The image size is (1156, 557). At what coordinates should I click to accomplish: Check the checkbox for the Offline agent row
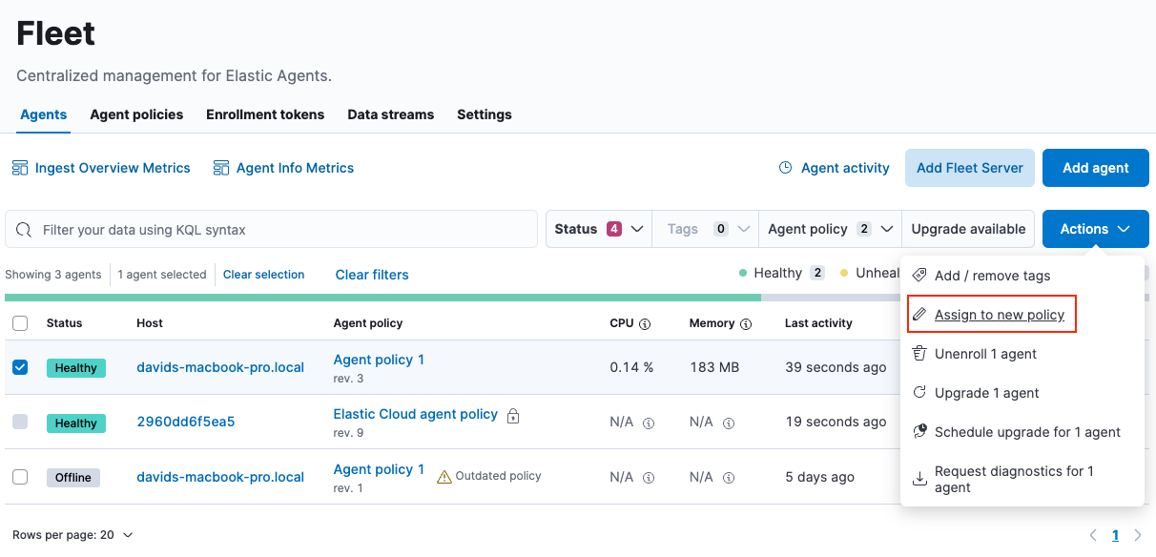pos(20,476)
